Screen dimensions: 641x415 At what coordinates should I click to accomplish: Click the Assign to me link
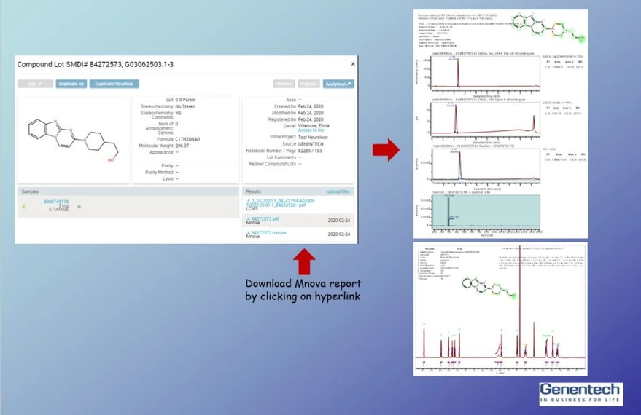311,130
